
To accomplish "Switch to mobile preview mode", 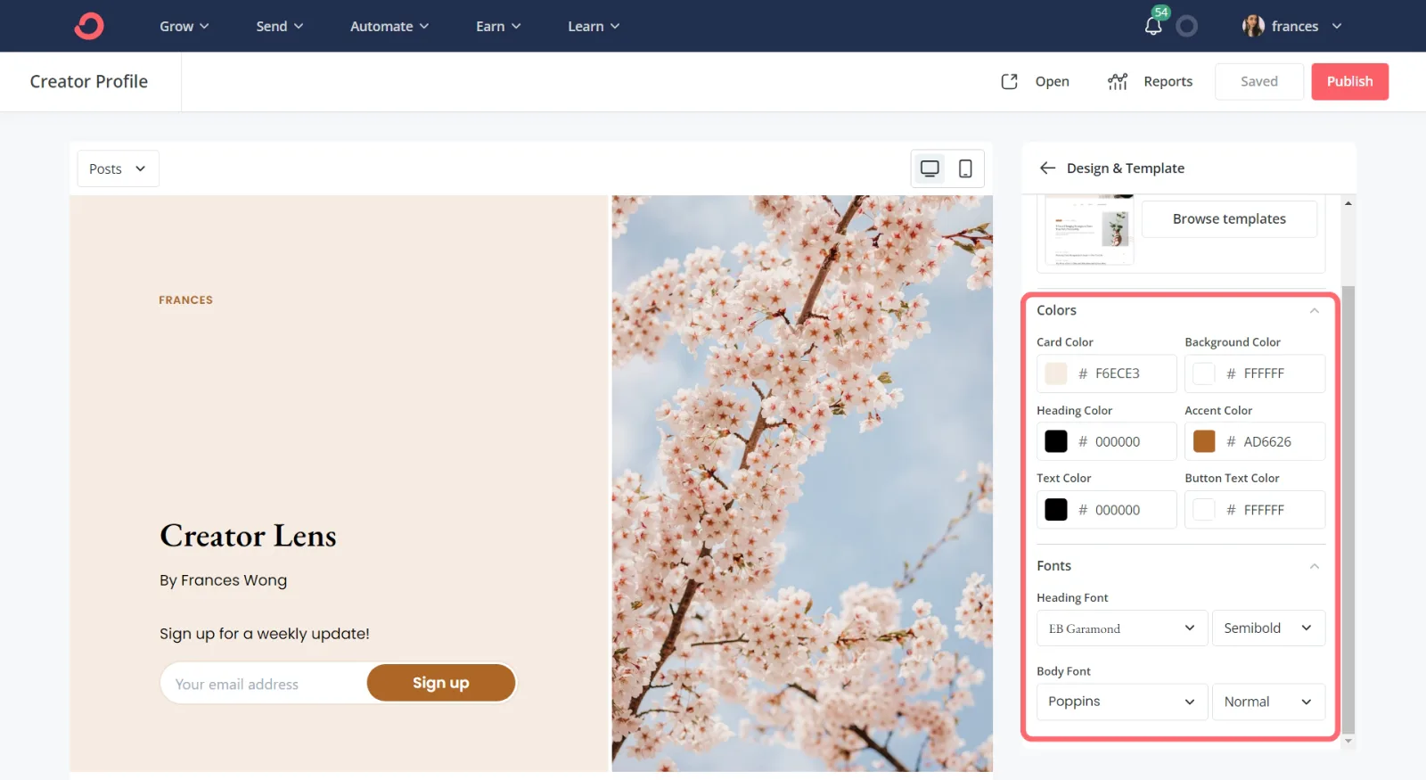I will tap(965, 168).
